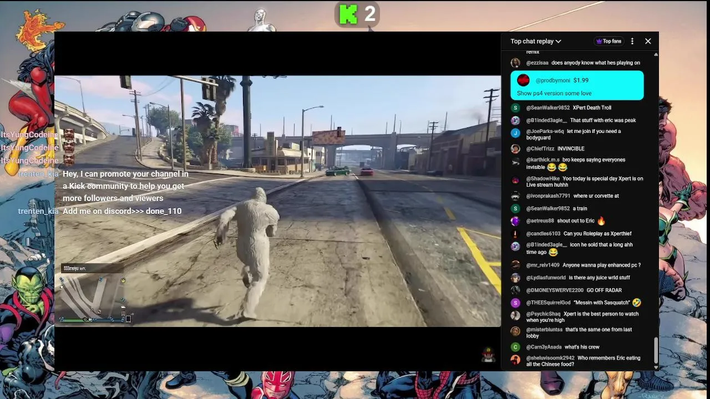Click @sheluvisoomk2942's profile avatar
The height and width of the screenshot is (399, 710).
(x=515, y=360)
